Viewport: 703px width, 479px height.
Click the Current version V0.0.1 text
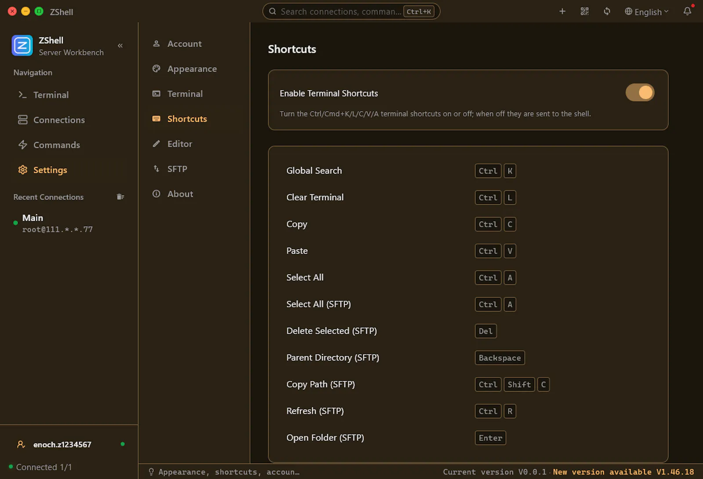(x=495, y=472)
